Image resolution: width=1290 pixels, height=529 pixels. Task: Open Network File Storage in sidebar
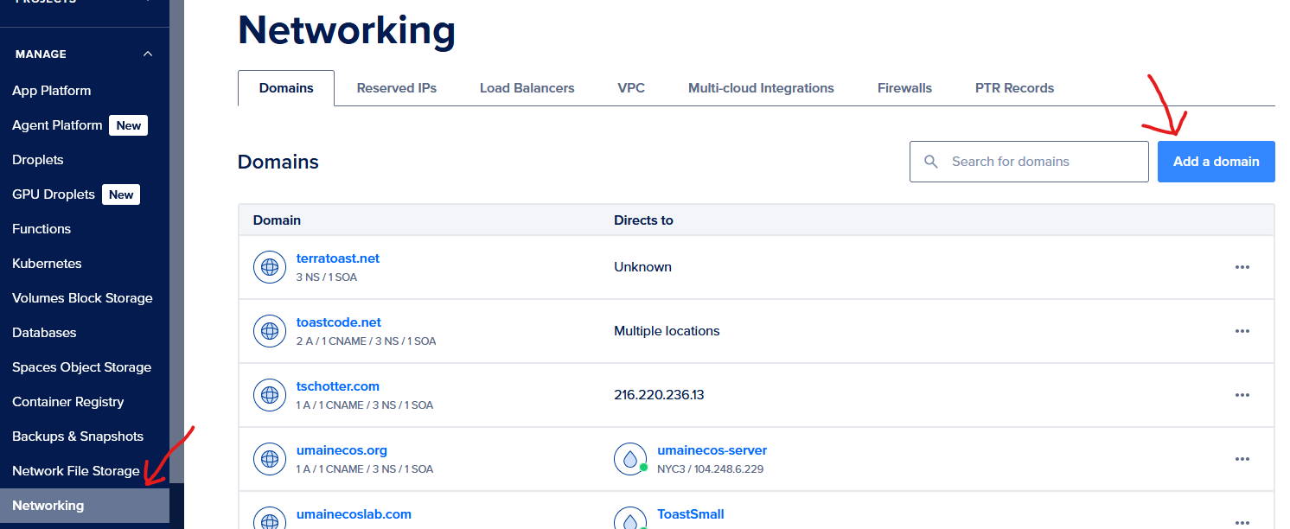(x=76, y=471)
